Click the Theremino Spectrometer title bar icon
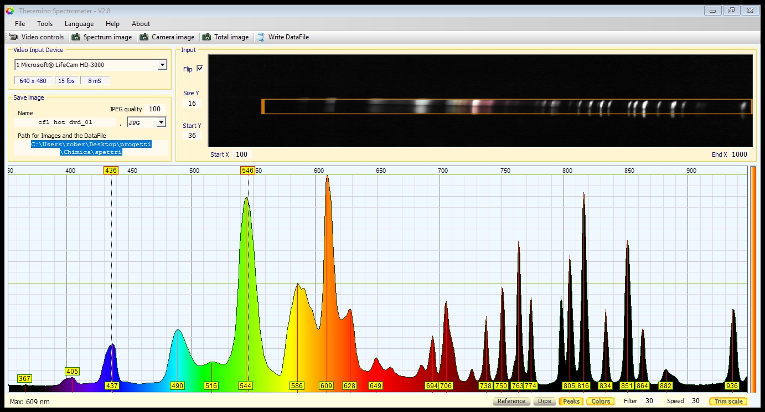 coord(9,11)
